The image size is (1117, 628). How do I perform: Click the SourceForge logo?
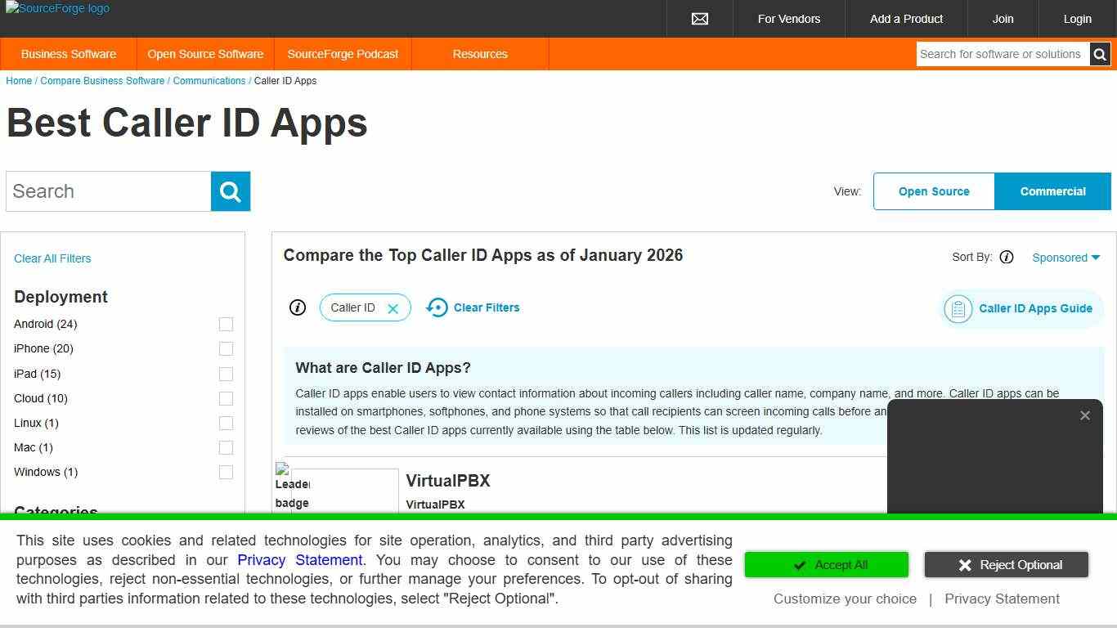(57, 9)
